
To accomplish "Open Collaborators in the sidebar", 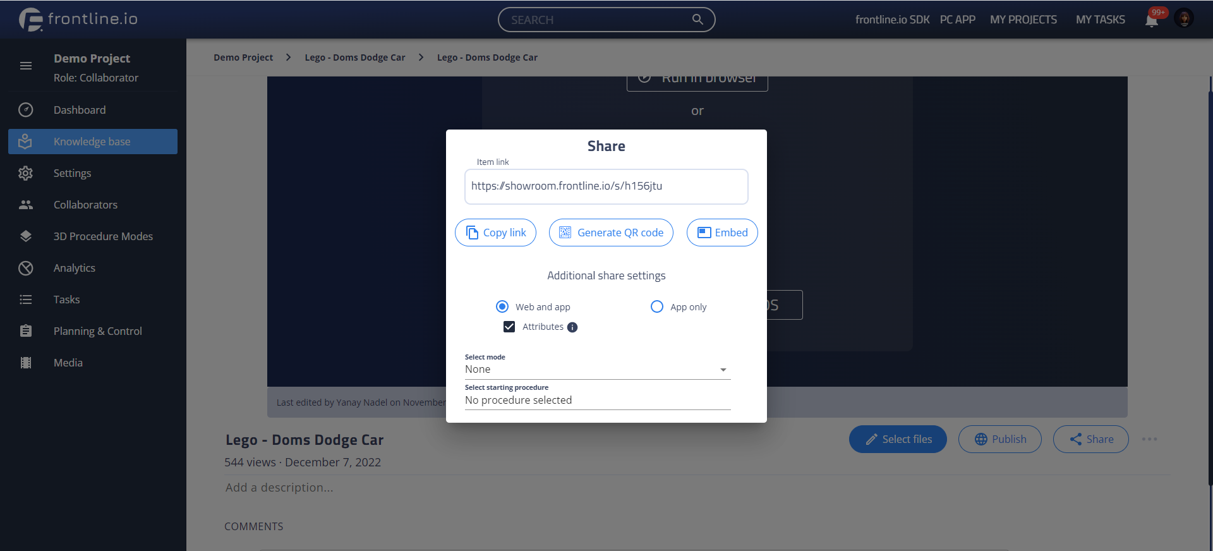I will [93, 205].
